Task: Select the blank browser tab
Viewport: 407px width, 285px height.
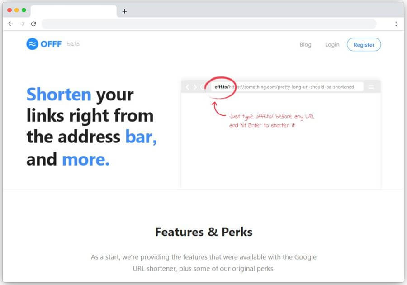Action: point(74,11)
